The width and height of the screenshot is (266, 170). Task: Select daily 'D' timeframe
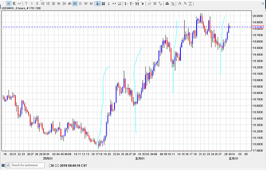(80, 4)
